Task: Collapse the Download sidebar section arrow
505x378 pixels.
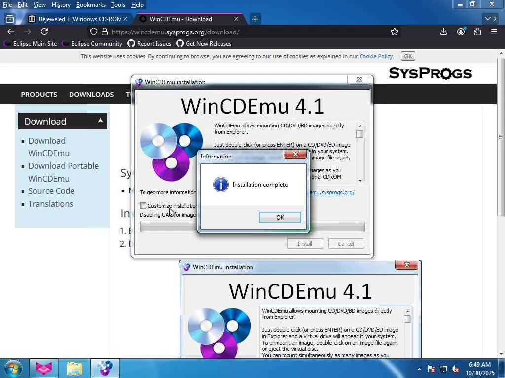Action: click(x=100, y=121)
